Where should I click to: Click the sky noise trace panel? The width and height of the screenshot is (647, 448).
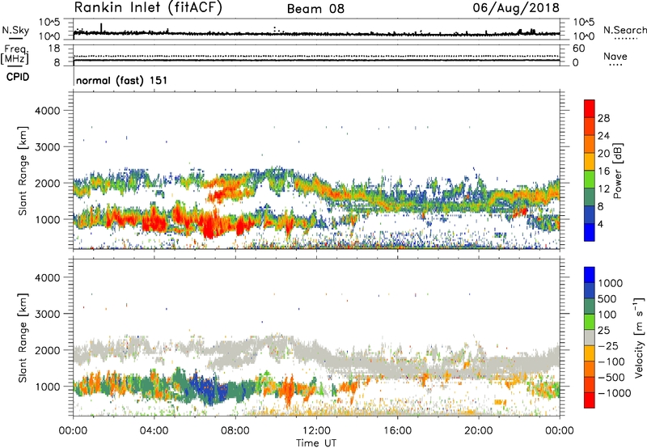(316, 30)
